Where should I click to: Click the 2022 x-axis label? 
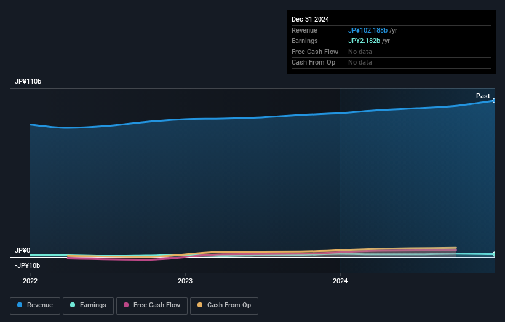[30, 281]
